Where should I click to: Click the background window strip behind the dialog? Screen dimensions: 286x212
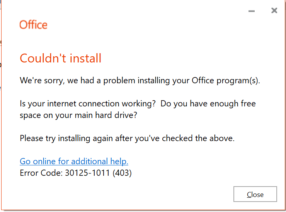(x=0, y=73)
